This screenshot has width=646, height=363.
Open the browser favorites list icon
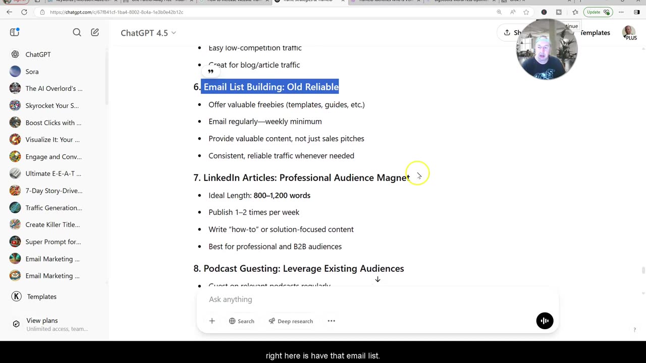point(575,12)
